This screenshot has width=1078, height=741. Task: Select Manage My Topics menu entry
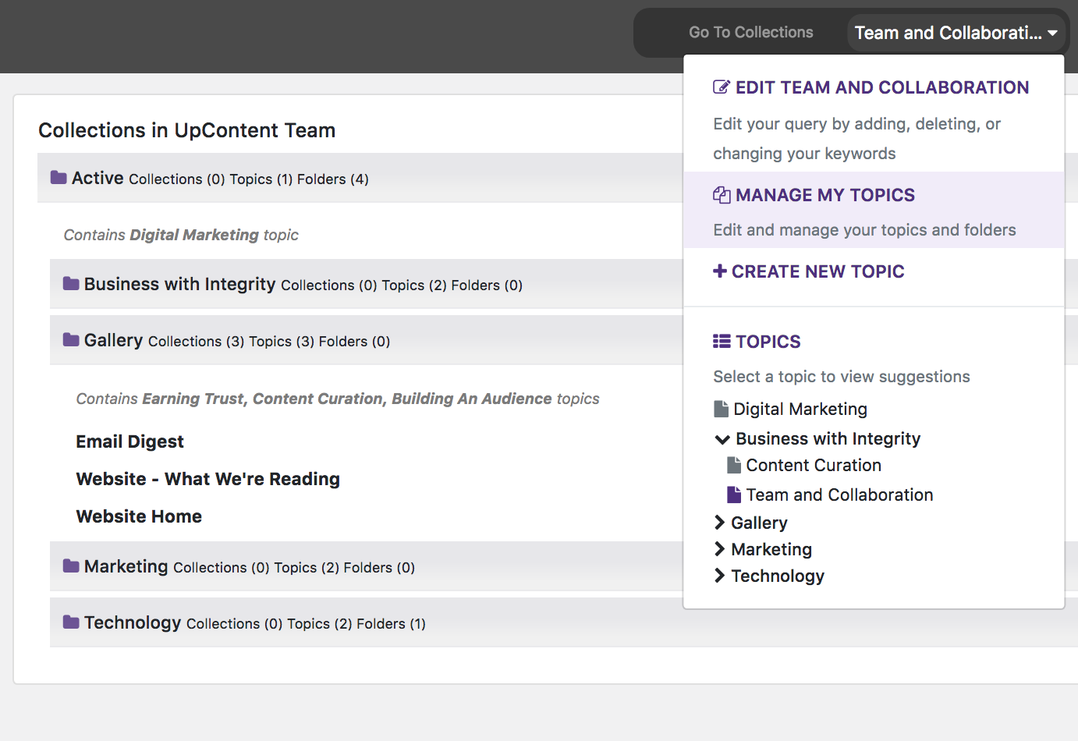click(x=825, y=195)
